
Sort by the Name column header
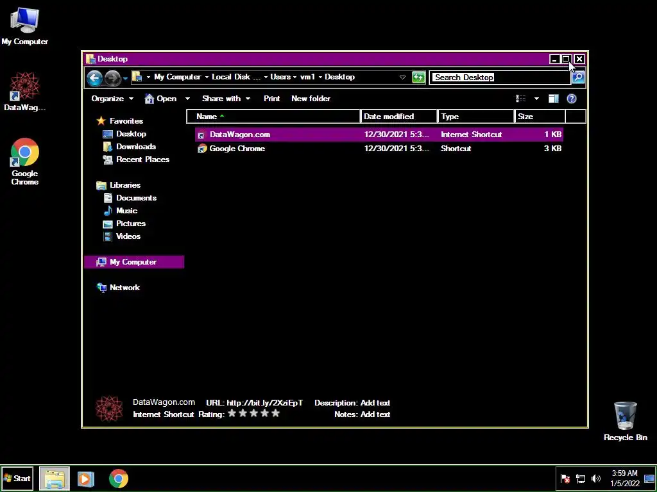(x=273, y=117)
